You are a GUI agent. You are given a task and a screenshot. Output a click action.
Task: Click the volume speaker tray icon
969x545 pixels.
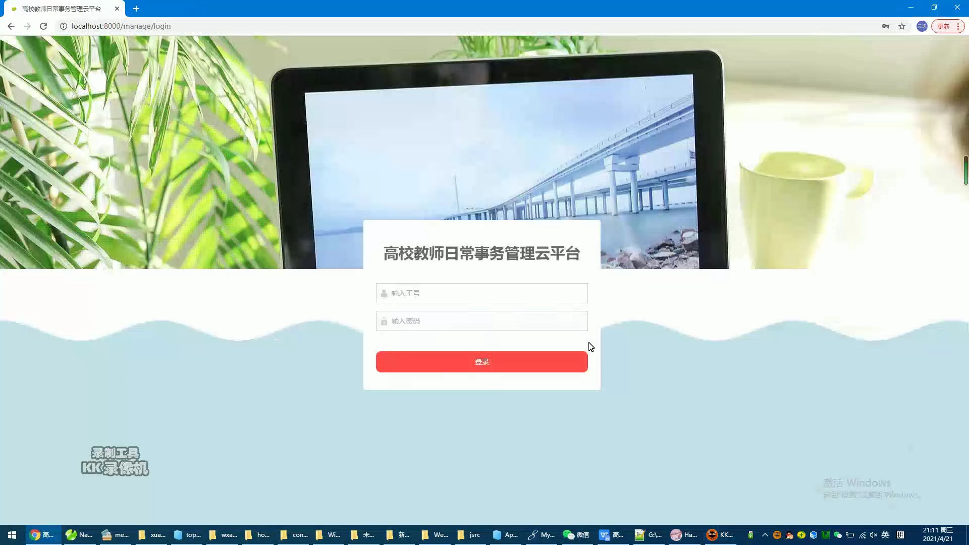point(874,535)
